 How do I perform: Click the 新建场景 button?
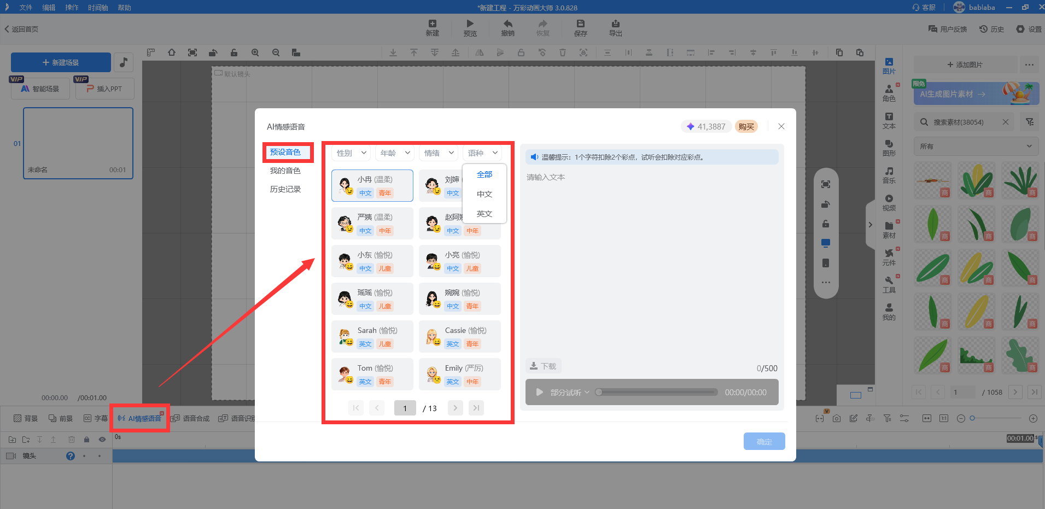[x=61, y=62]
